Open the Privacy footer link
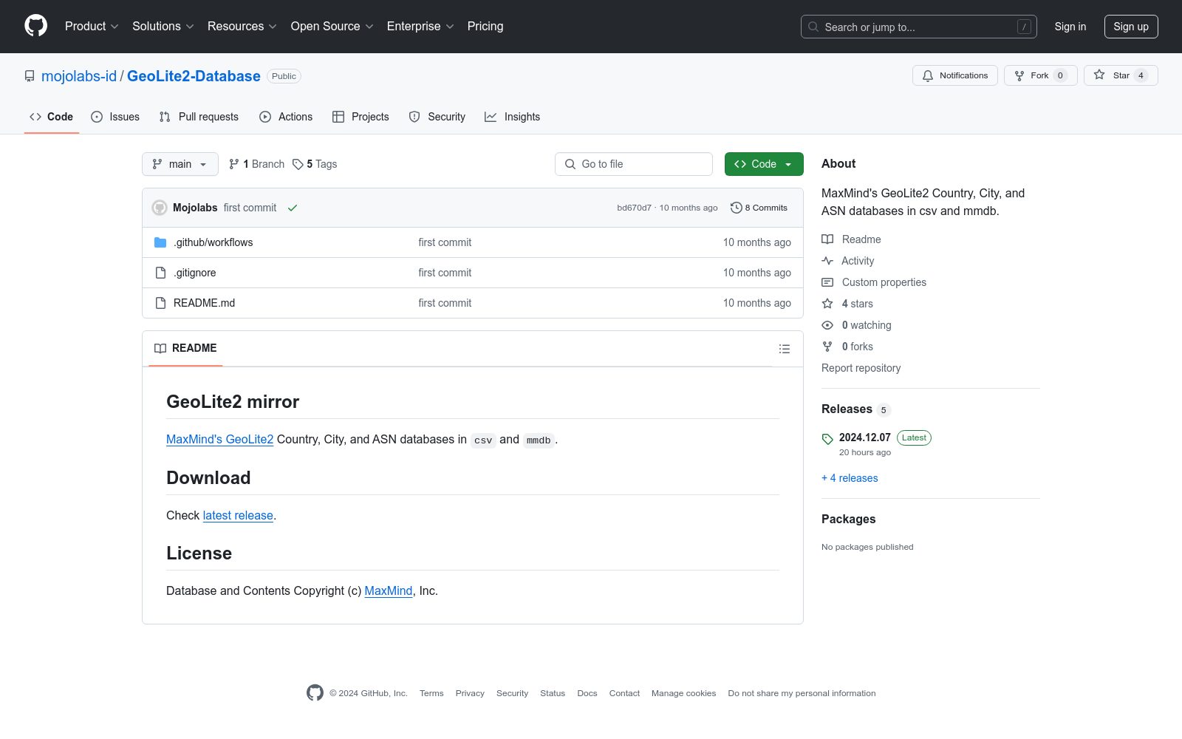This screenshot has width=1182, height=739. pos(470,693)
